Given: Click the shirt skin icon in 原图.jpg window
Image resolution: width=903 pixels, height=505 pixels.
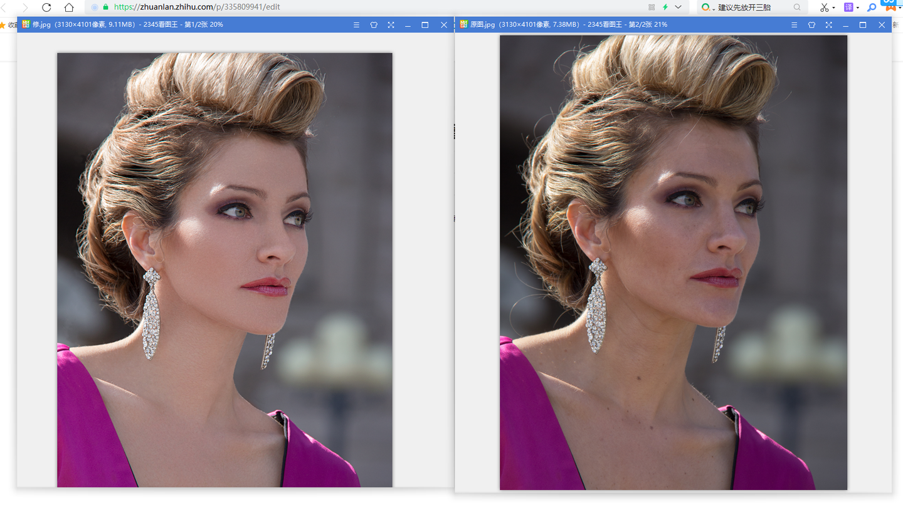Looking at the screenshot, I should pos(811,25).
